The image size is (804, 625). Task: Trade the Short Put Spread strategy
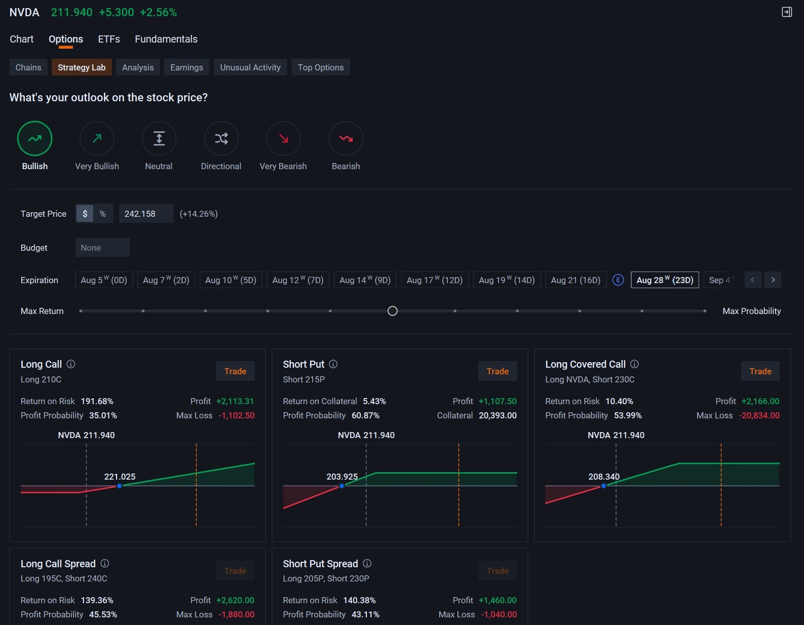tap(497, 571)
